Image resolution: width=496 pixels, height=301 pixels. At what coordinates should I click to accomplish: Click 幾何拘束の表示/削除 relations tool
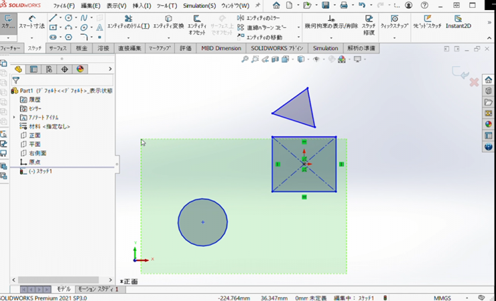(x=331, y=22)
